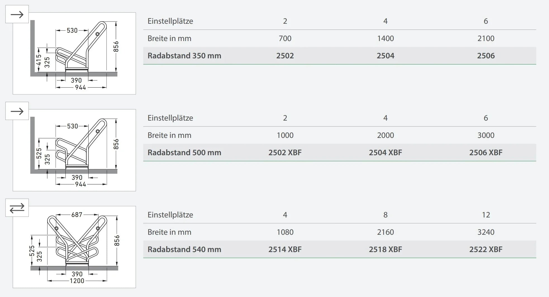Viewport: 549px width, 297px height.
Task: Select plain model number 2502 without XBF
Action: (x=285, y=56)
